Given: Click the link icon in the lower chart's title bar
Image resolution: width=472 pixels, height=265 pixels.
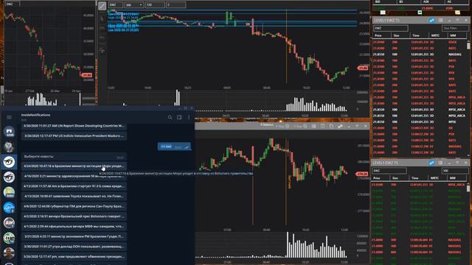Looking at the screenshot, I should tap(340, 127).
